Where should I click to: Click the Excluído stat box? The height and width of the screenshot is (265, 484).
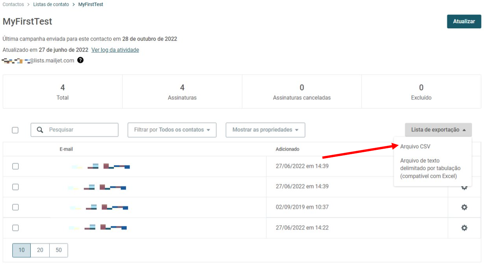click(421, 91)
